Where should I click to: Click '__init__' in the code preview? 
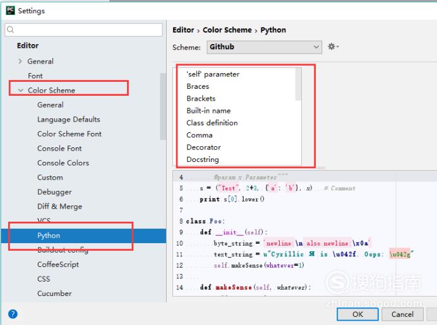230,232
